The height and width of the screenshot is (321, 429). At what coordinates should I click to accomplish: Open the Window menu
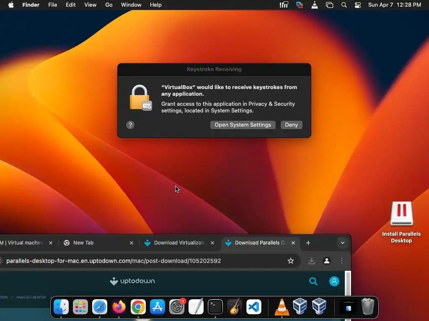(131, 5)
